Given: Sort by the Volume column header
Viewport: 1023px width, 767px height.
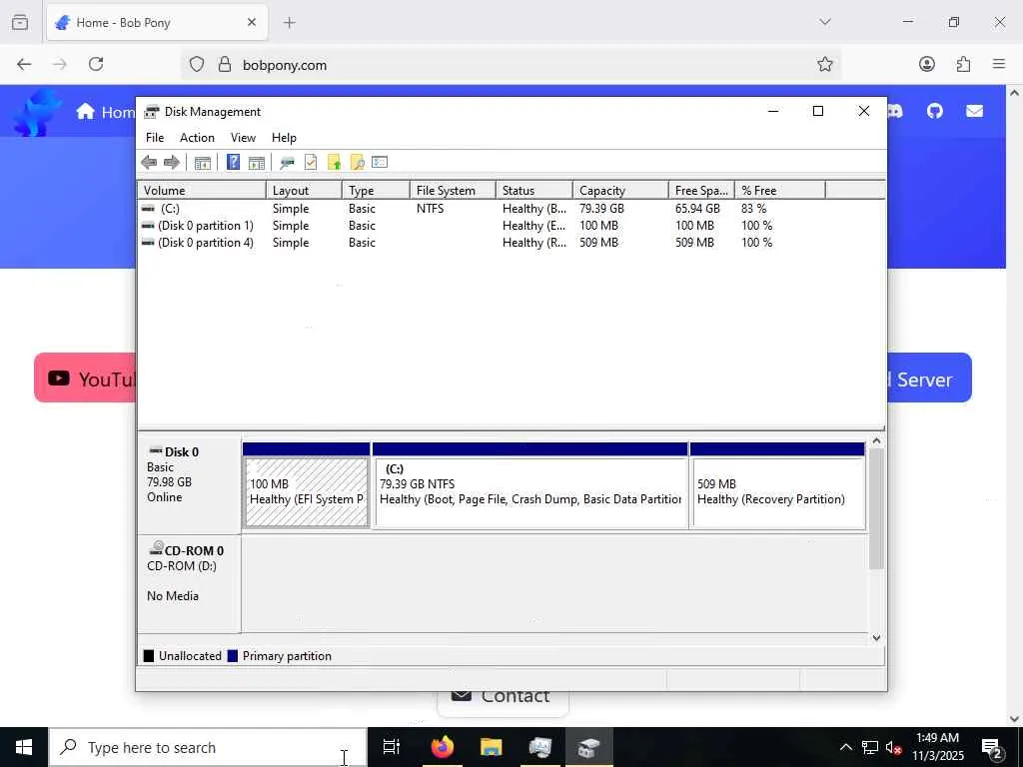Looking at the screenshot, I should (x=202, y=191).
